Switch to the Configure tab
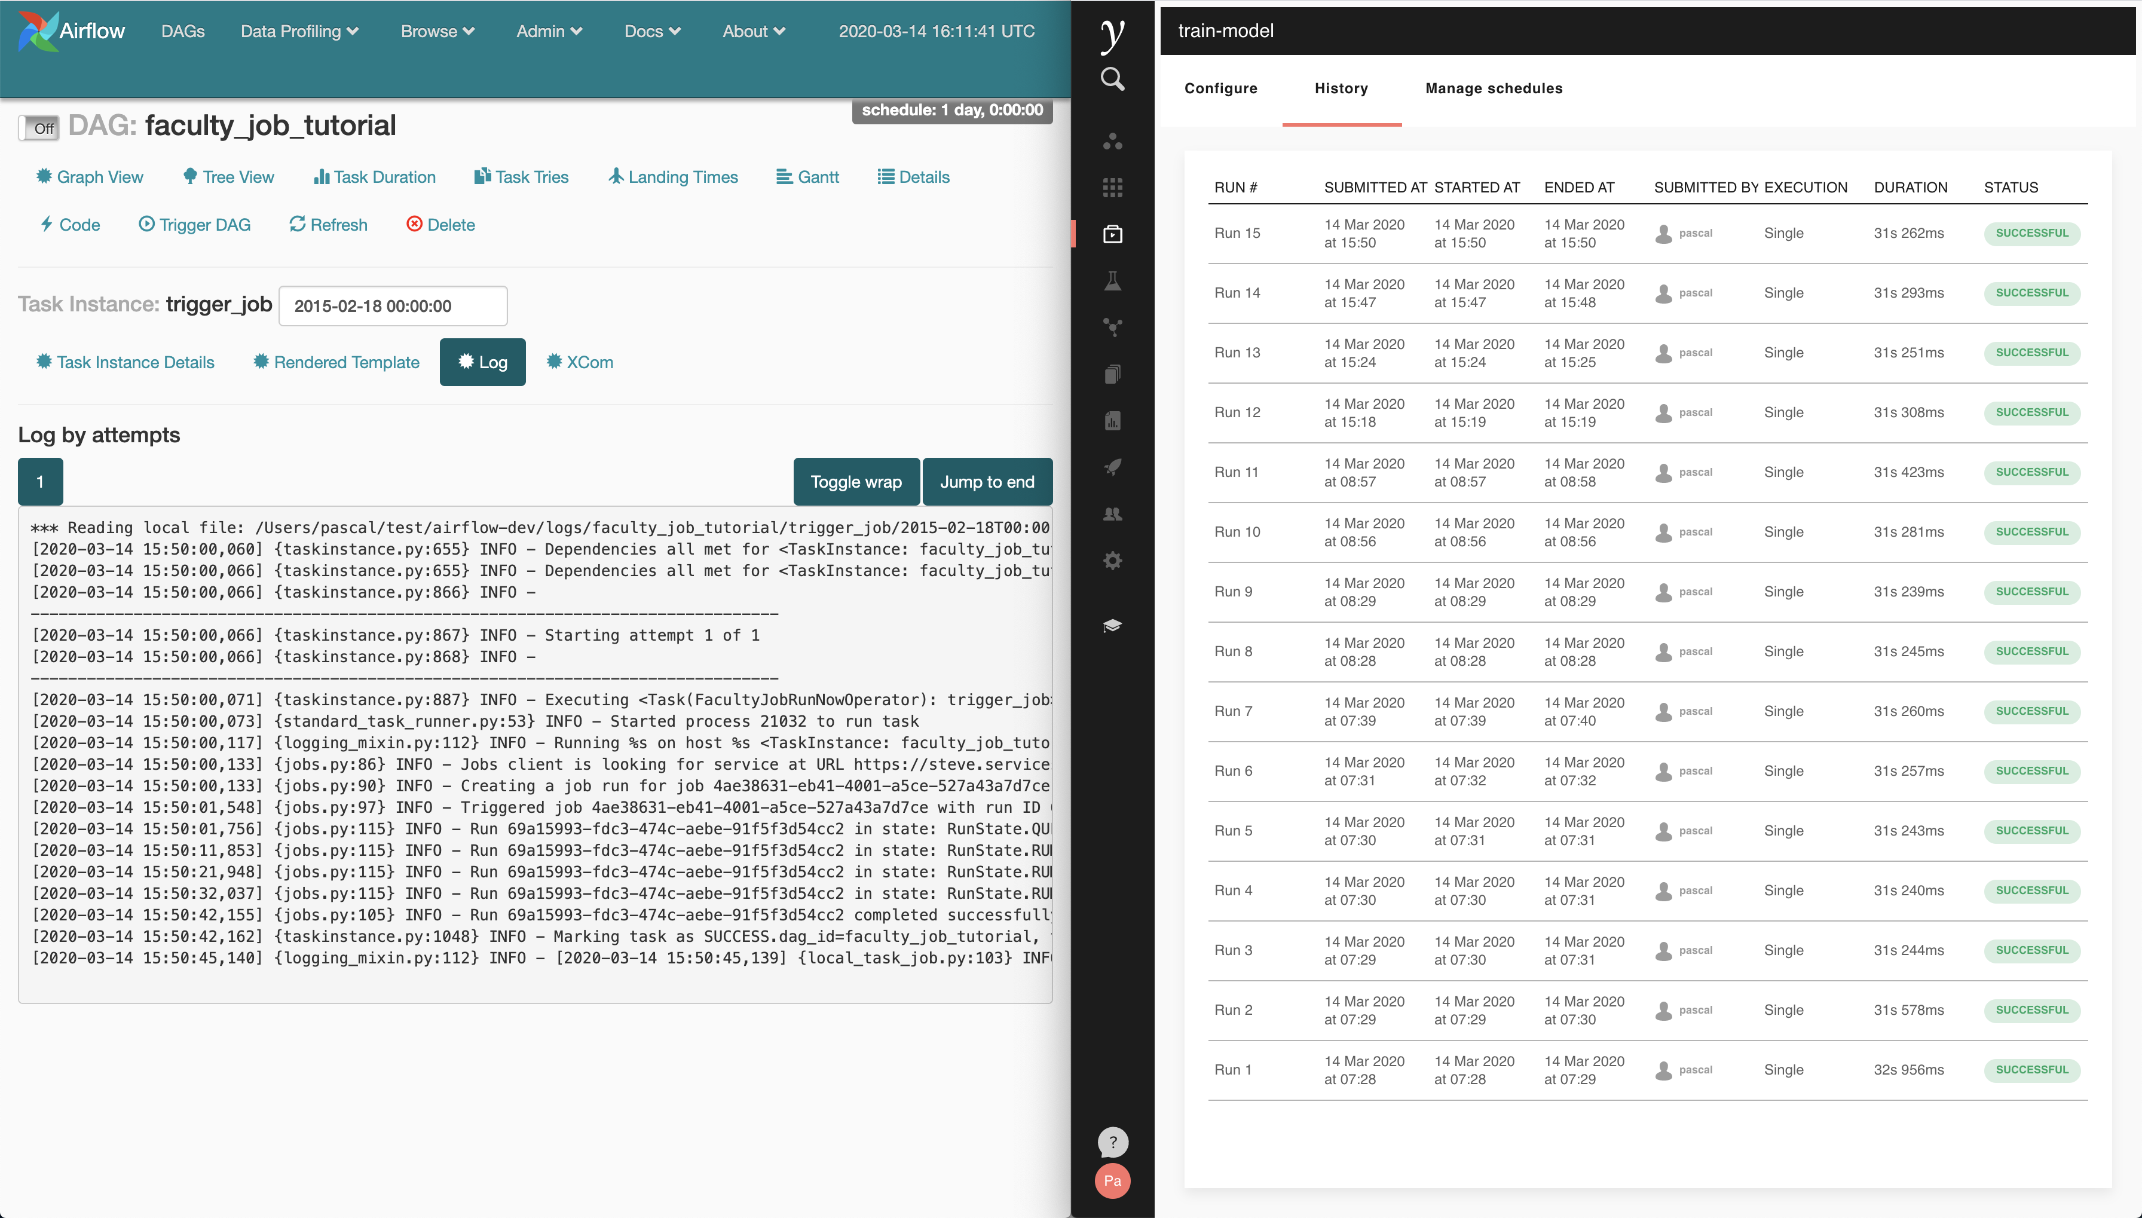Screen dimensions: 2142x1218 (1220, 88)
